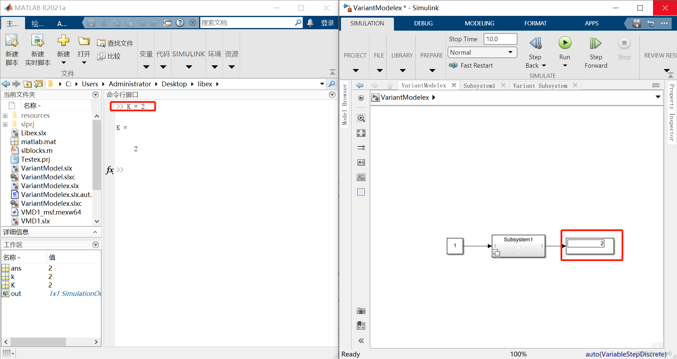Select the Constant block with value 1
This screenshot has height=359, width=677.
click(455, 246)
